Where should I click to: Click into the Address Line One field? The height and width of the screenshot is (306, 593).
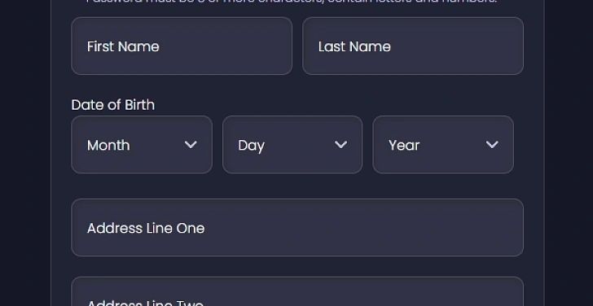pos(297,227)
